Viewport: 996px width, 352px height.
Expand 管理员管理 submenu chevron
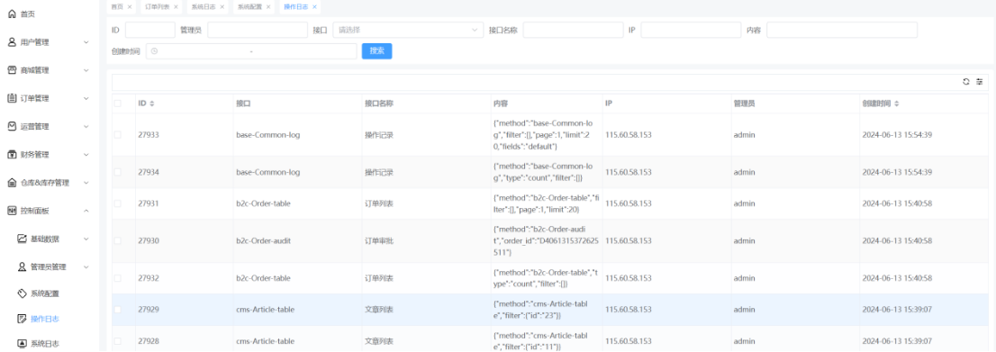tap(86, 266)
